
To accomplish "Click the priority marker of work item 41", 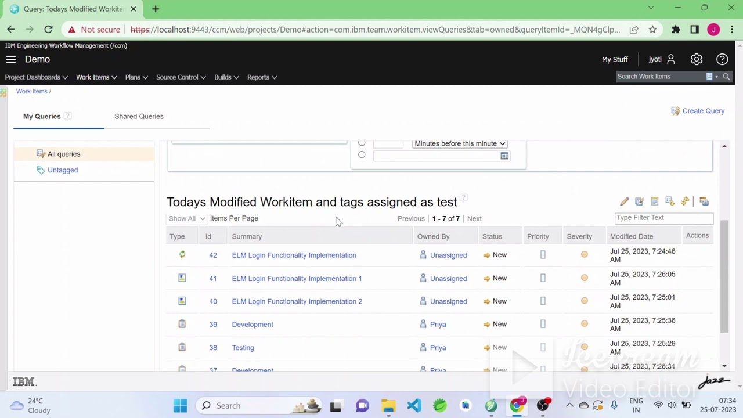I will pos(543,278).
